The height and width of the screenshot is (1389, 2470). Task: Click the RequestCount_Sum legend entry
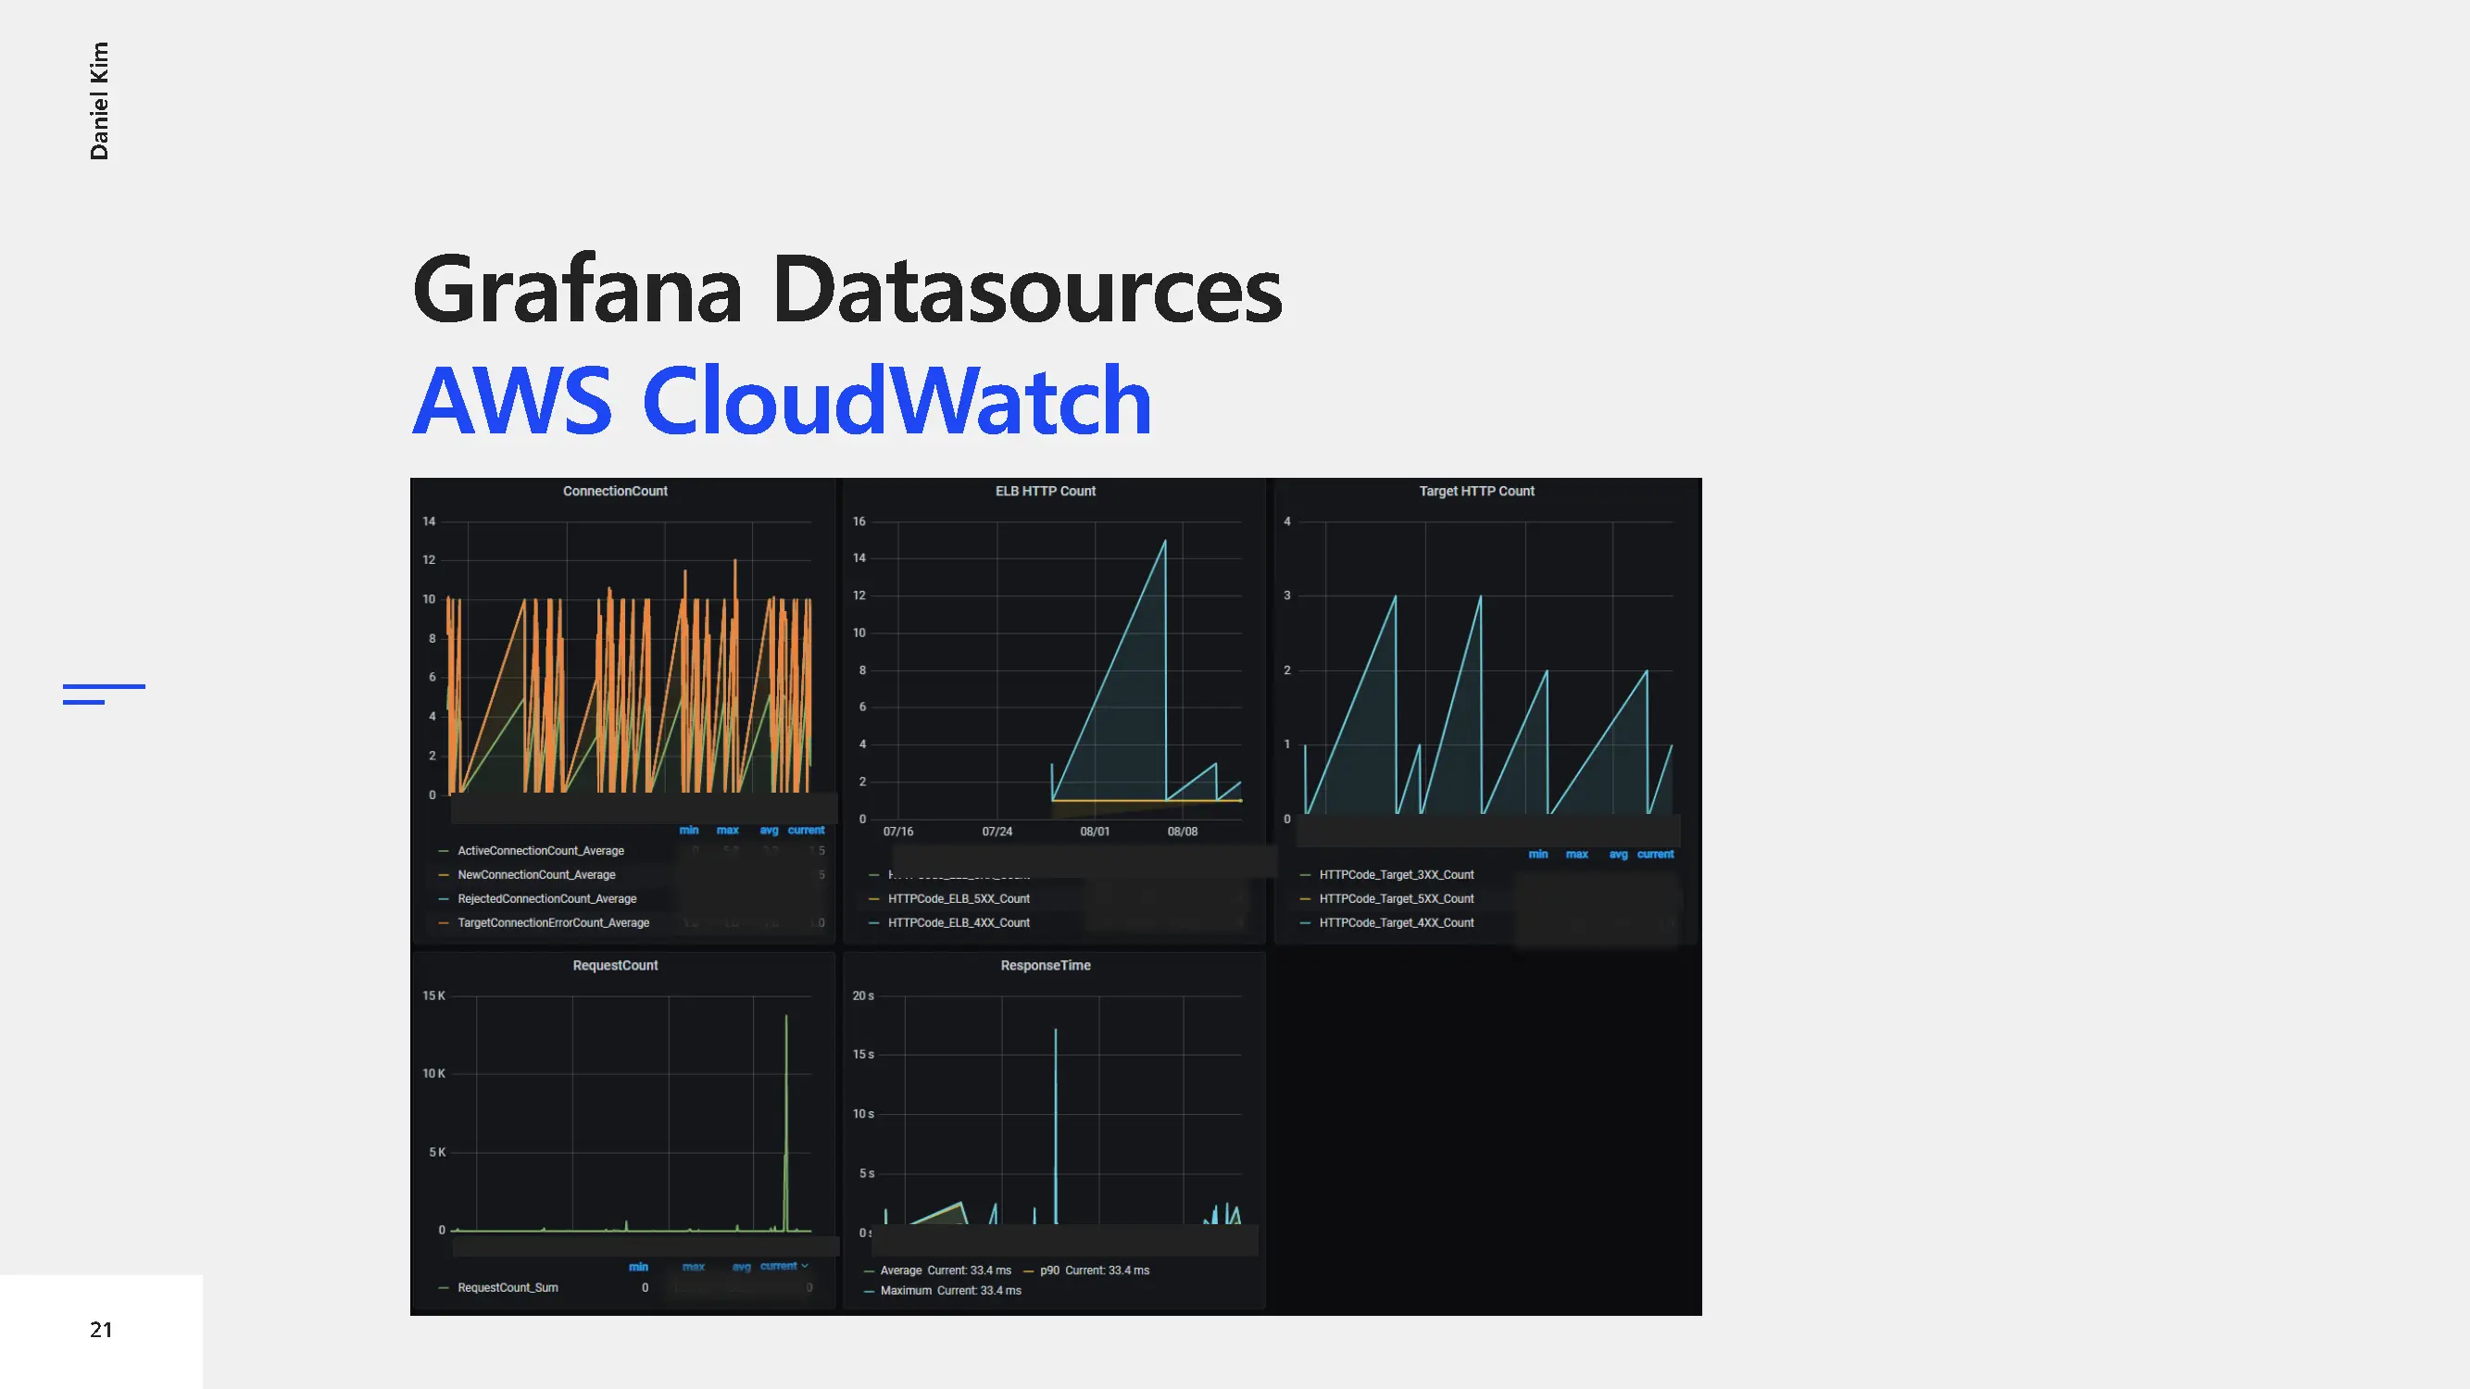[508, 1287]
